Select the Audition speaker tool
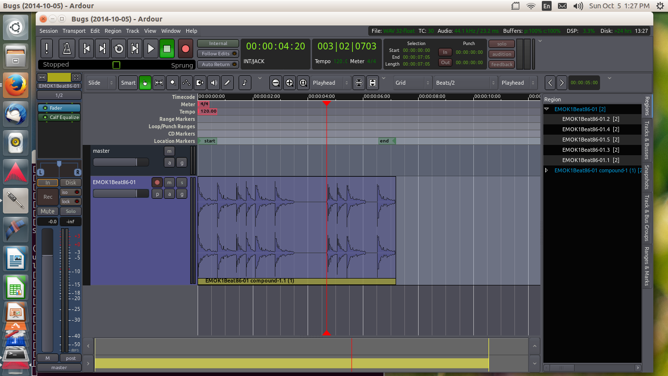The image size is (668, 376). coord(214,83)
